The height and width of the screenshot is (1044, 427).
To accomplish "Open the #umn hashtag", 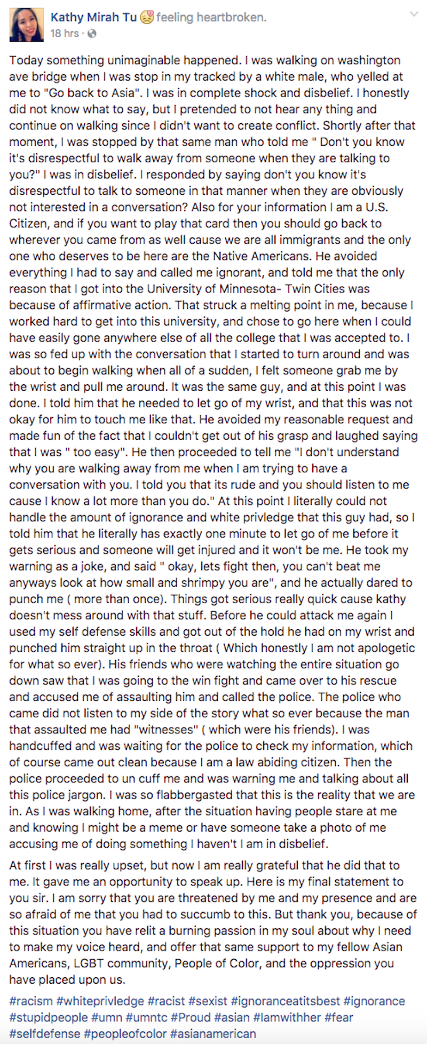I will click(x=107, y=1017).
